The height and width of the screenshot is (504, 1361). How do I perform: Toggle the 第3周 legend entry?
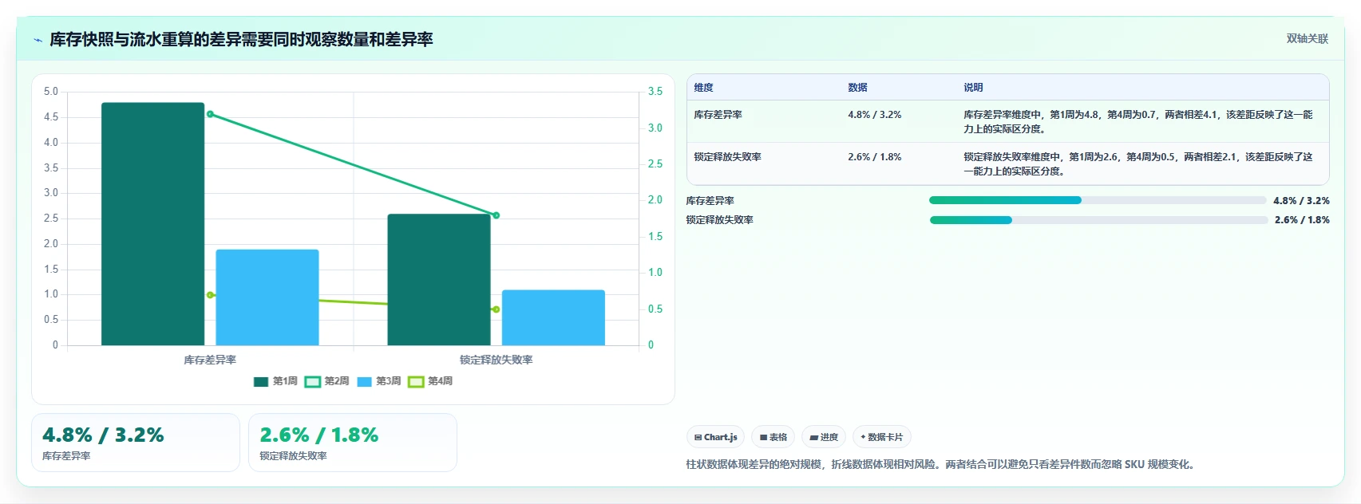pos(379,381)
